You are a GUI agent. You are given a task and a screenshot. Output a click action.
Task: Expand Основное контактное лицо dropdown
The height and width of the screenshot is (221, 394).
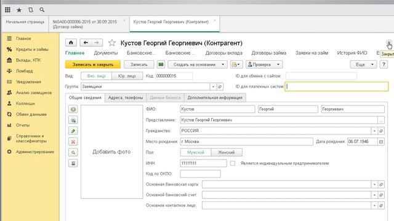click(x=374, y=206)
